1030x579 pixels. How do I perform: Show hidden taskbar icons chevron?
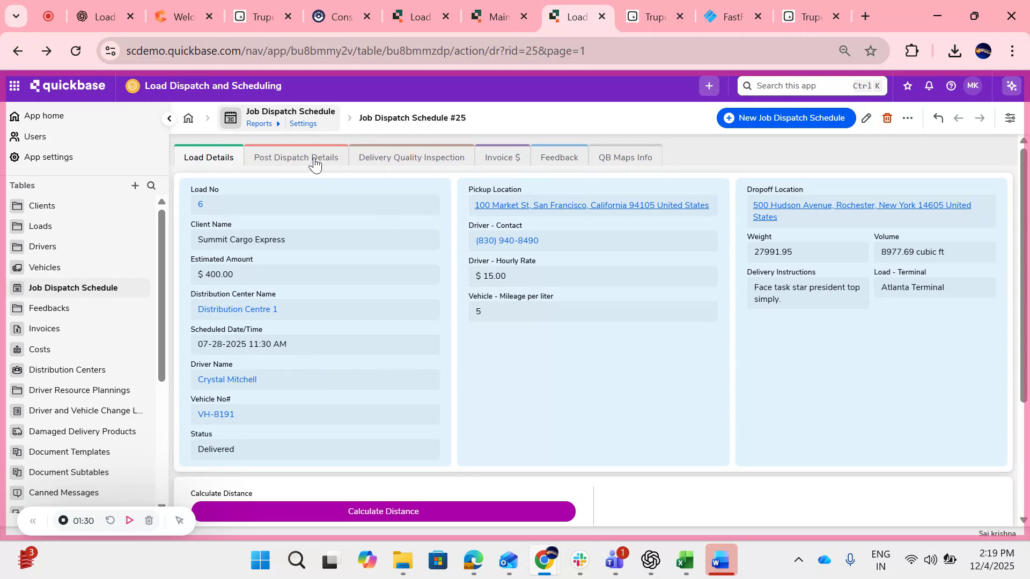(799, 560)
